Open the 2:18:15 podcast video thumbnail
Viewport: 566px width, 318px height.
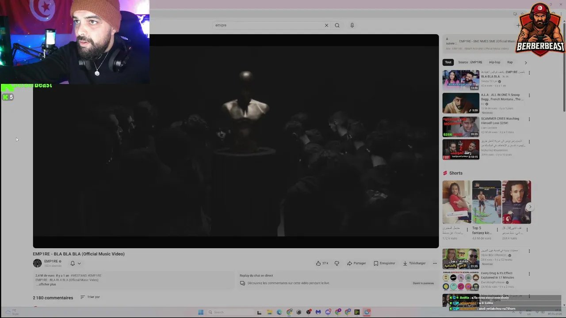pyautogui.click(x=461, y=149)
